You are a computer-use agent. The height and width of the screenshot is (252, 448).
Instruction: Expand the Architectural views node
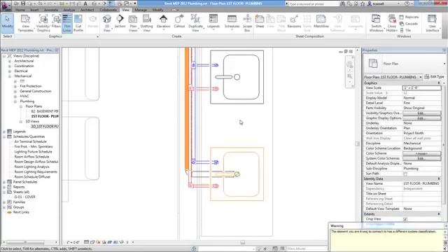(10, 61)
